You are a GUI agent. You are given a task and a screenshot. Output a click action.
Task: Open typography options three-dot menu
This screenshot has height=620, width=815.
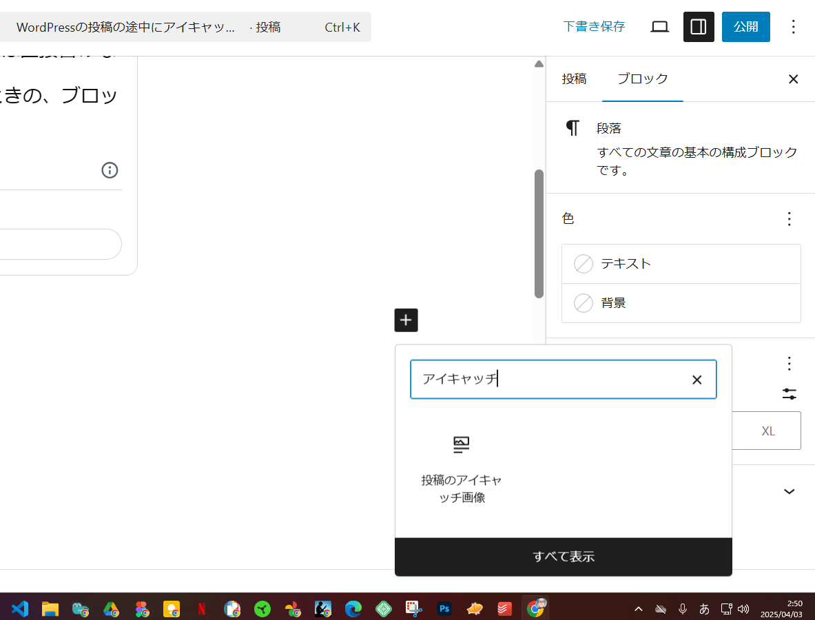pos(789,363)
